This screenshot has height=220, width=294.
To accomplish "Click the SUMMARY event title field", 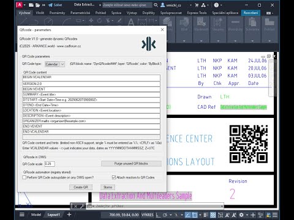I will pos(91,95).
